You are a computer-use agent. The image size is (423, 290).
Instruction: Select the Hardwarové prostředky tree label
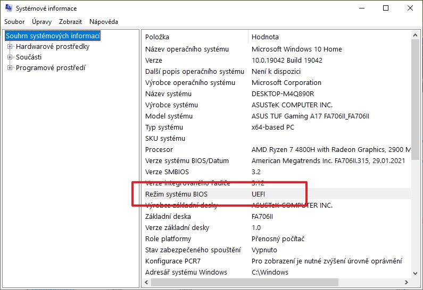(x=52, y=47)
